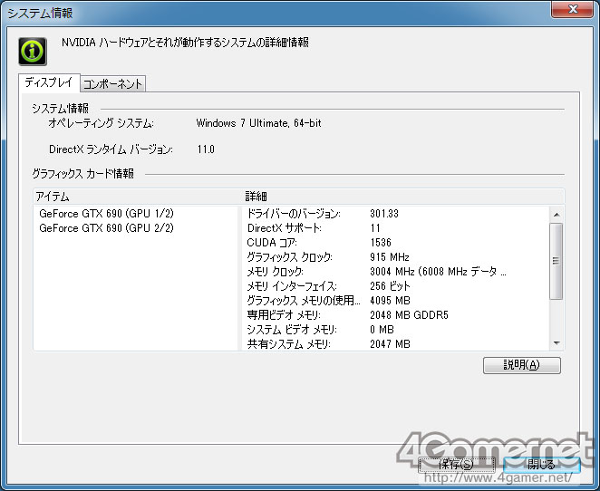600x491 pixels.
Task: Click the driver version value 301.33
Action: tap(384, 214)
